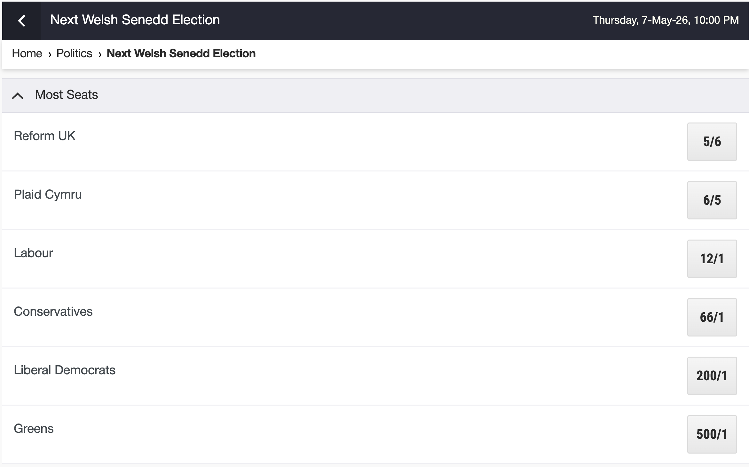Image resolution: width=749 pixels, height=467 pixels.
Task: Pick Labour at 12/1 odds
Action: 712,259
